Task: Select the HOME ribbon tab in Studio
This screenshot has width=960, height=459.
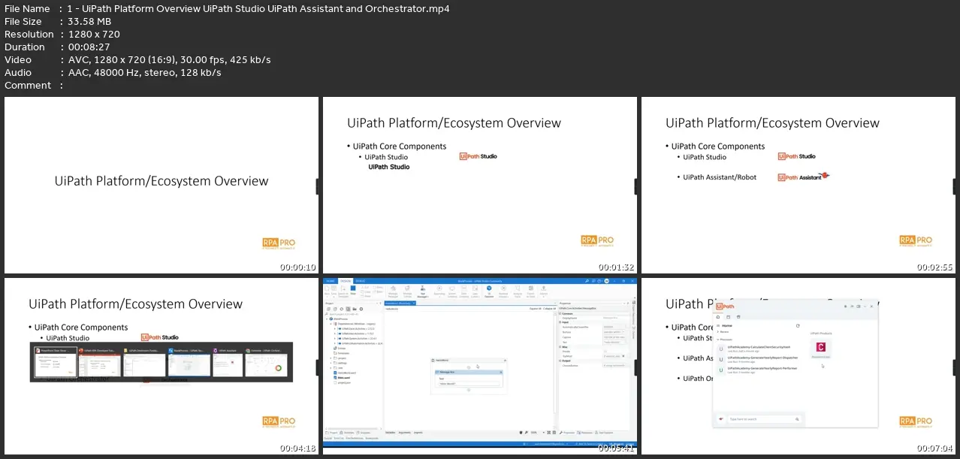Action: point(331,281)
